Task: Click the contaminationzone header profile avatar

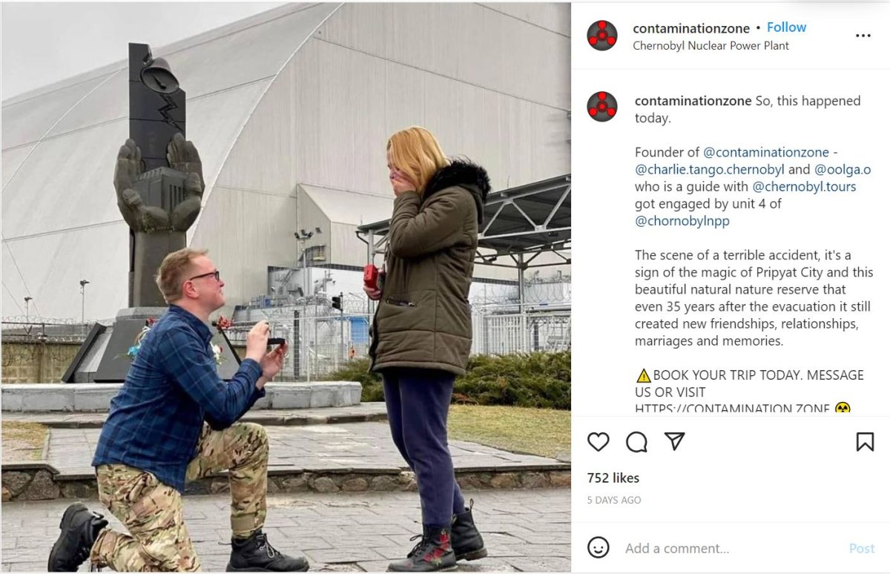Action: point(602,35)
